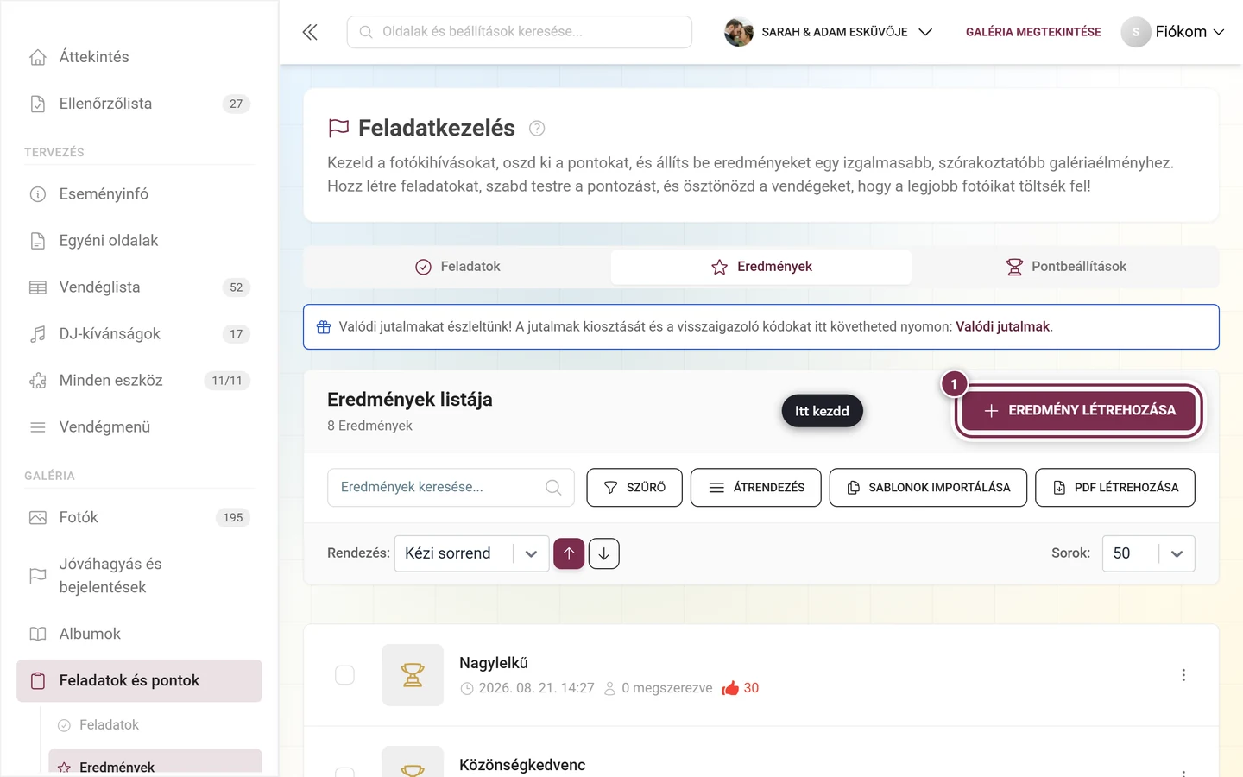Viewport: 1243px width, 777px height.
Task: Open the Fiókom account menu
Action: (1172, 32)
